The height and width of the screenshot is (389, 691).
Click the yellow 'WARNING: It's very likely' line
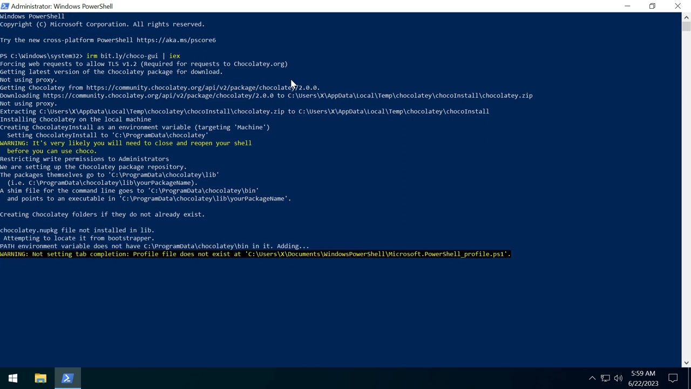[126, 143]
